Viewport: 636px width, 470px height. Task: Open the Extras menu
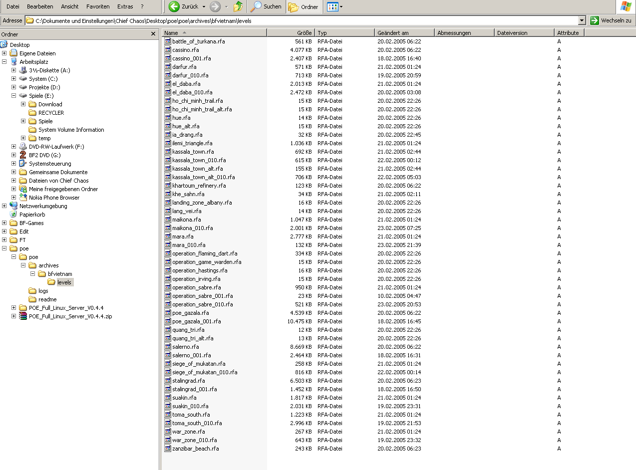[x=125, y=6]
